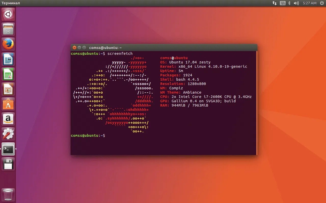
Task: Launch the Amazon shortcut
Action: [x=8, y=119]
